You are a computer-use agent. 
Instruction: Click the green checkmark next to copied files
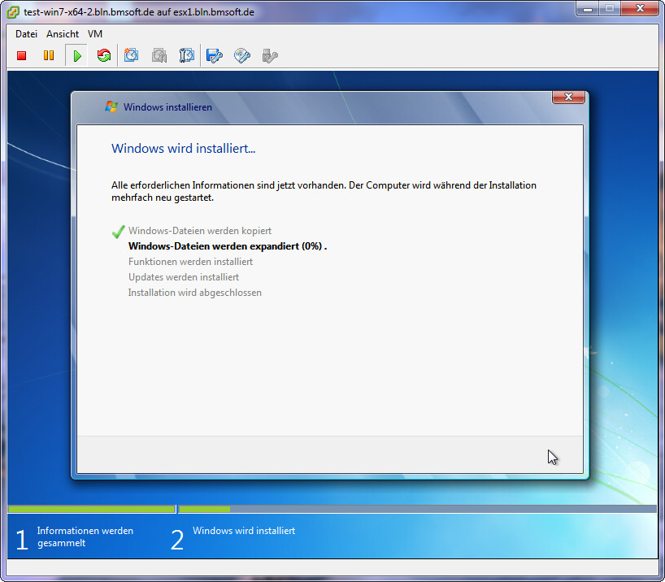click(119, 232)
